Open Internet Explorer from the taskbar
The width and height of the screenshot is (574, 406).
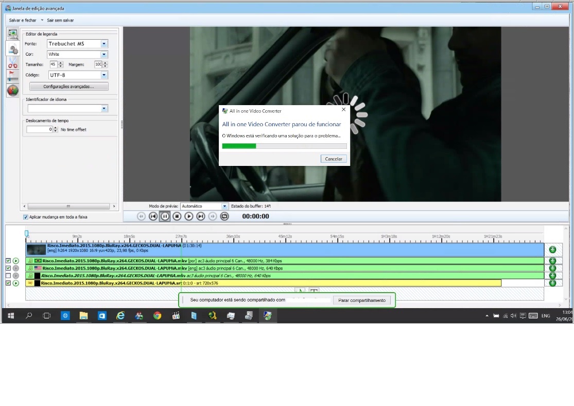coord(120,315)
